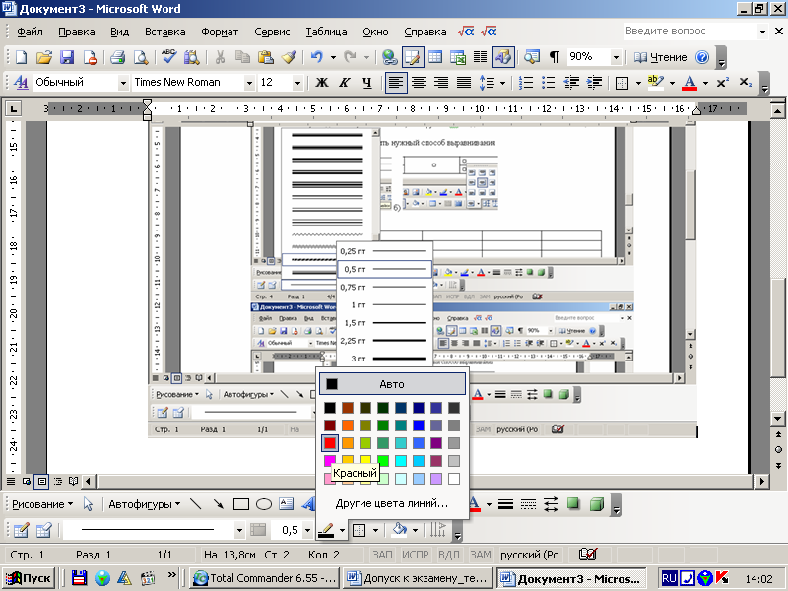Toggle the Draw Table pencil tool
The height and width of the screenshot is (591, 788).
[21, 530]
